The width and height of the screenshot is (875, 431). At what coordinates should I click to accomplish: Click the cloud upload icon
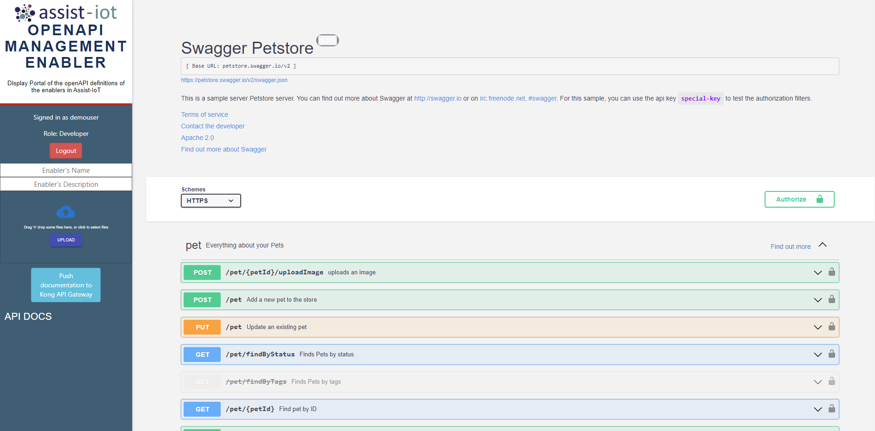click(x=66, y=212)
